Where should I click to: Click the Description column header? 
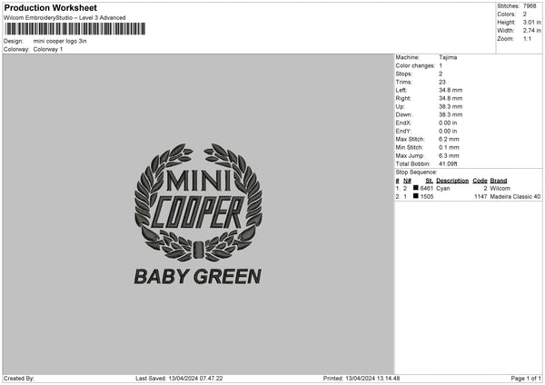(452, 181)
